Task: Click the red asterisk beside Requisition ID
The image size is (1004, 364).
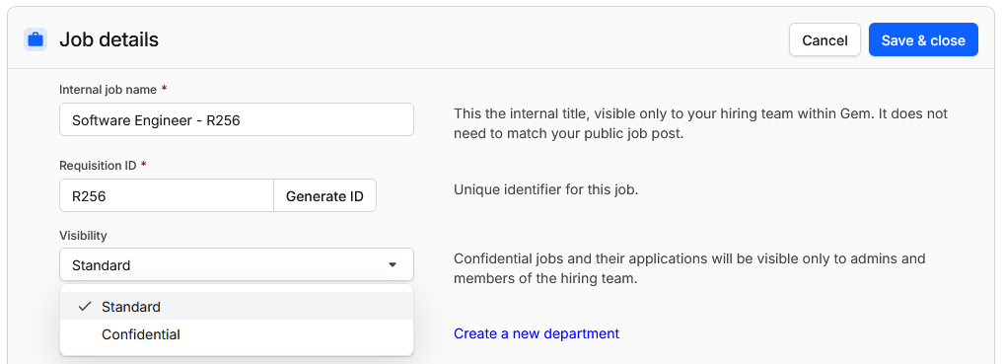Action: click(x=143, y=165)
